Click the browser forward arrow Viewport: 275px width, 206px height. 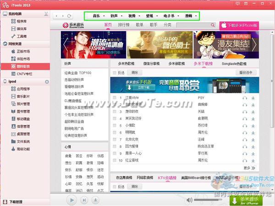coord(63,16)
